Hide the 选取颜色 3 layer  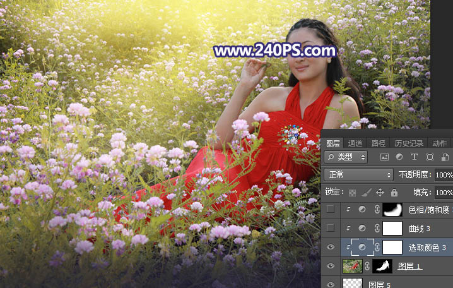[x=331, y=247]
